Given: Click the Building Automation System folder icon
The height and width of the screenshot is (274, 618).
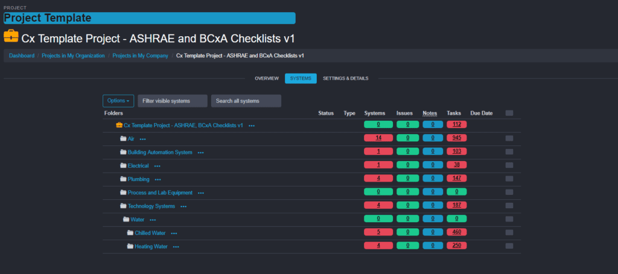Looking at the screenshot, I should tap(123, 152).
